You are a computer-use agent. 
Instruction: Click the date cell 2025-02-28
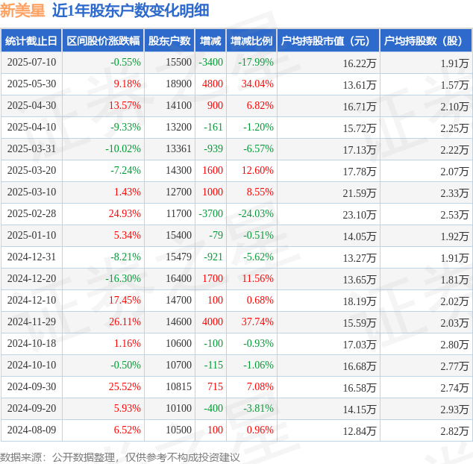pos(31,213)
